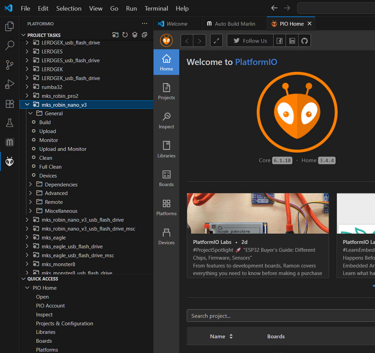375x353 pixels.
Task: Open the Auto Build Marlin sidebar icon
Action: coord(10,142)
